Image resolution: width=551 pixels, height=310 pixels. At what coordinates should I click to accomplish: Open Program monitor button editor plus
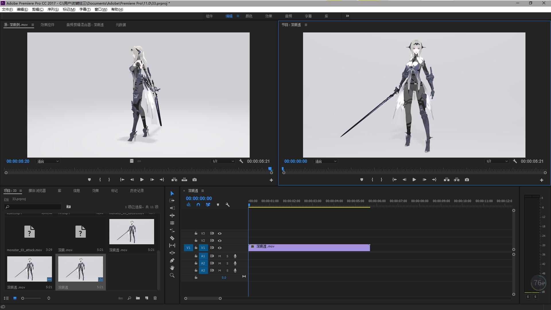click(x=542, y=180)
